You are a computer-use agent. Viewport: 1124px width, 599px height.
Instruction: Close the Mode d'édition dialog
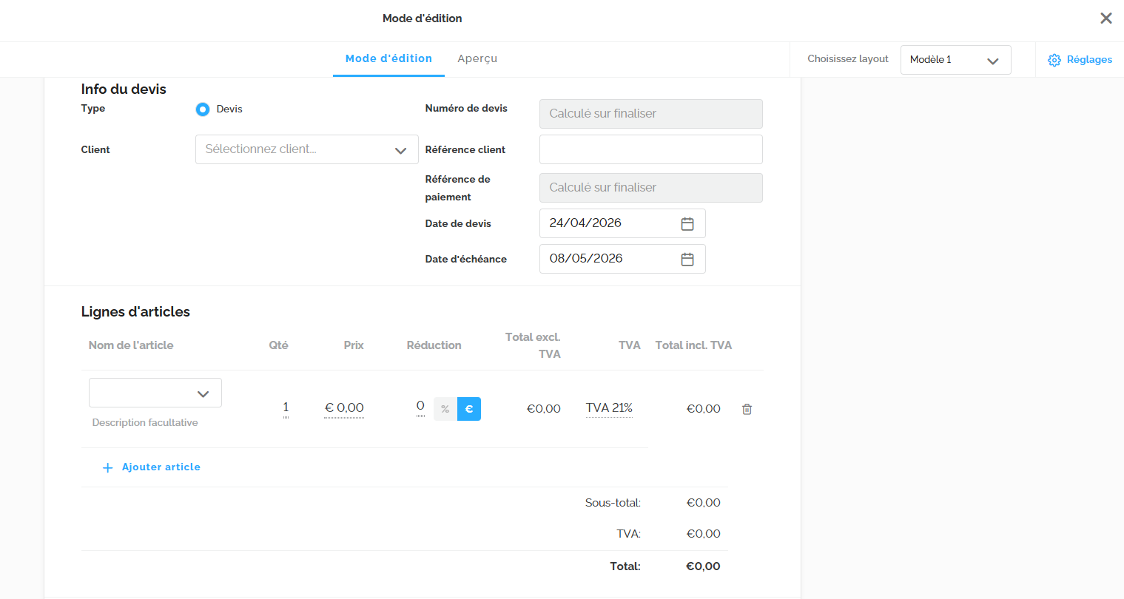1106,18
